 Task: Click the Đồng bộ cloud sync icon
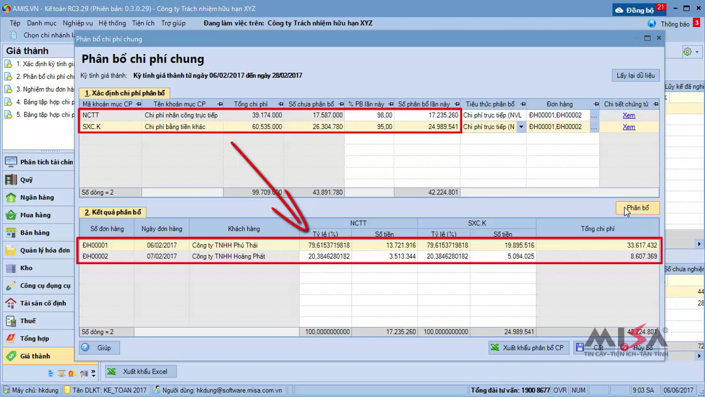tap(619, 10)
